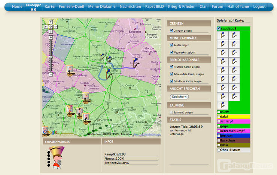Toggle Grenzen zeigen checkbox

171,31
